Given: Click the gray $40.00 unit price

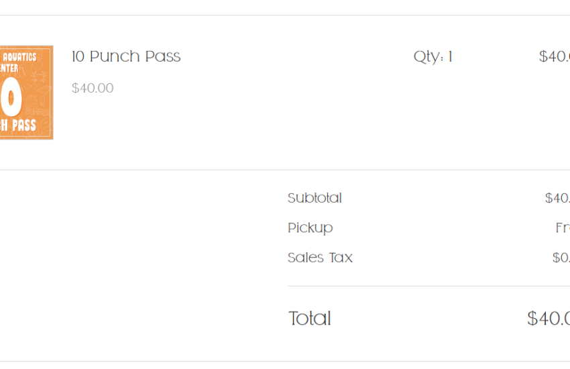Looking at the screenshot, I should point(93,88).
